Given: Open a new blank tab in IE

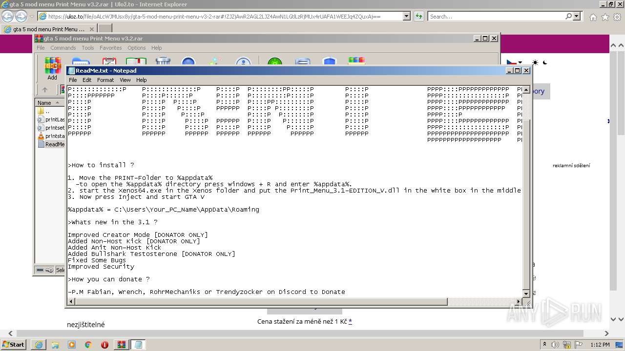Looking at the screenshot, I should [x=105, y=29].
